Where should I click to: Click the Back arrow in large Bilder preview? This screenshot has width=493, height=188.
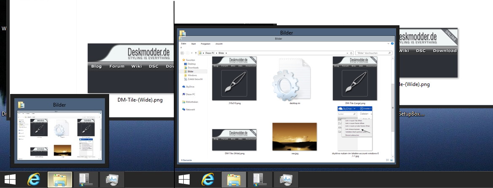pyautogui.click(x=182, y=53)
